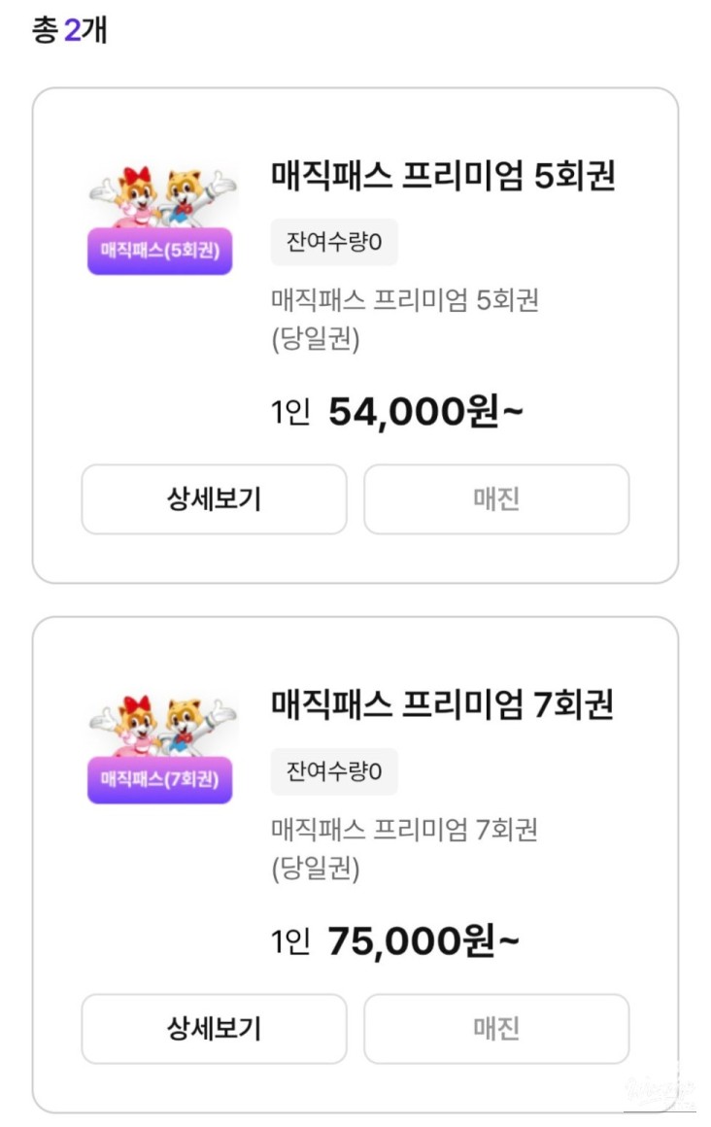Viewport: 711px width, 1127px height.
Task: Open 상세보기 for the 5회권 pass
Action: [214, 499]
